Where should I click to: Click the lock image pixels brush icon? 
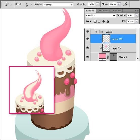click(99, 21)
